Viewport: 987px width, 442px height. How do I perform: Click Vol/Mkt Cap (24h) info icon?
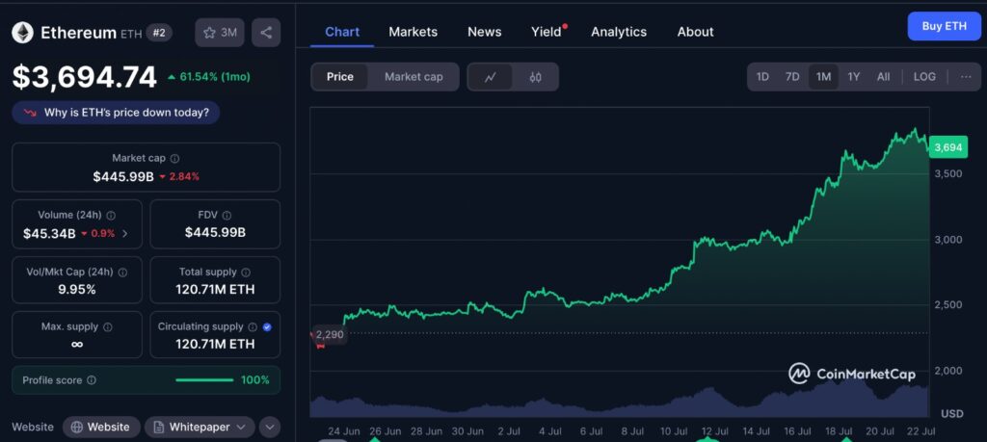pyautogui.click(x=122, y=273)
